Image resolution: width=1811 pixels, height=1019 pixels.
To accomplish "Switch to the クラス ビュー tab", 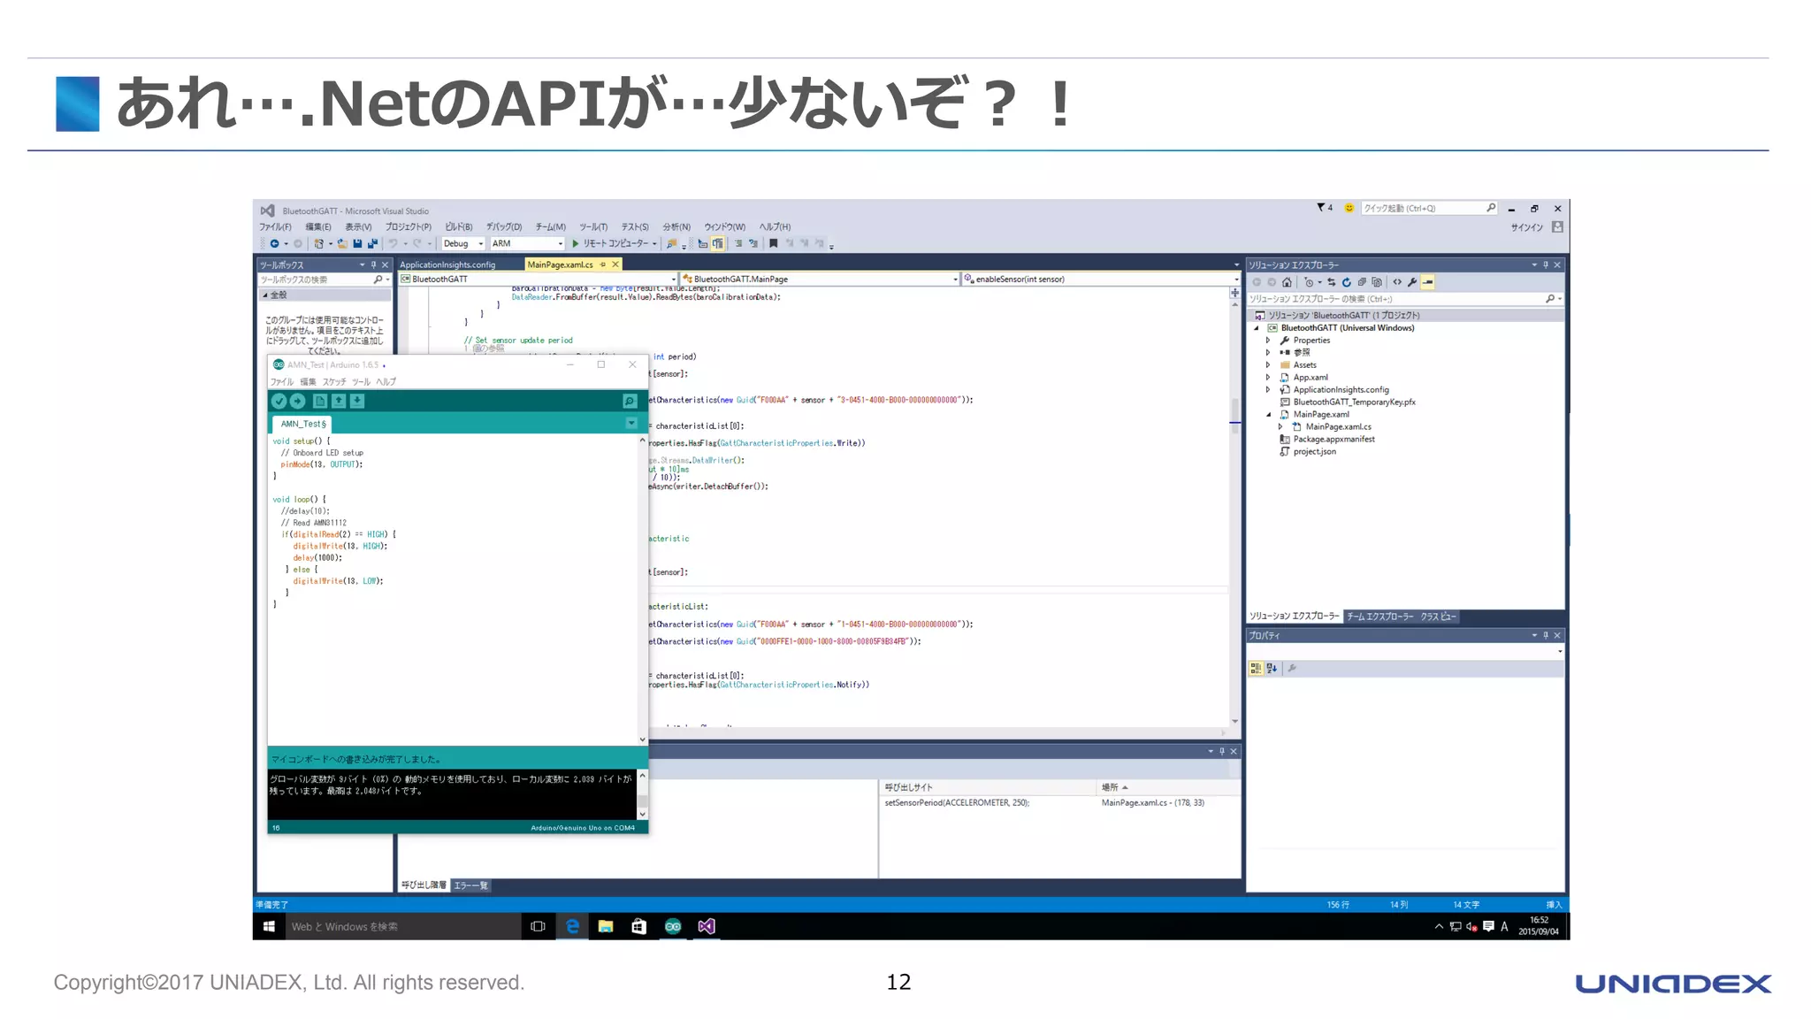I will coord(1438,617).
